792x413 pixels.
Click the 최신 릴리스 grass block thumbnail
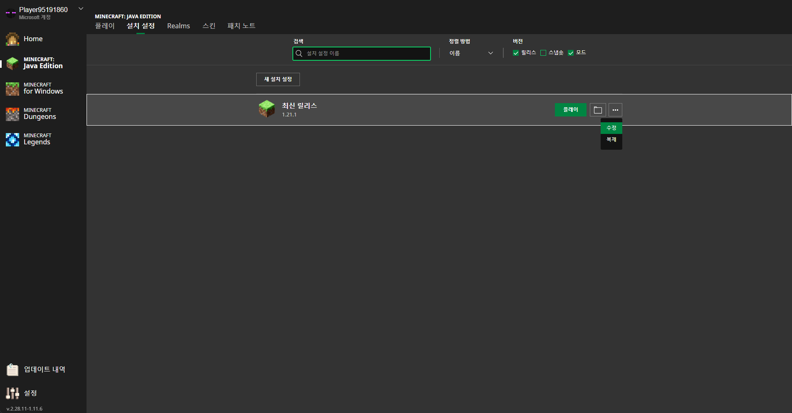pyautogui.click(x=267, y=109)
